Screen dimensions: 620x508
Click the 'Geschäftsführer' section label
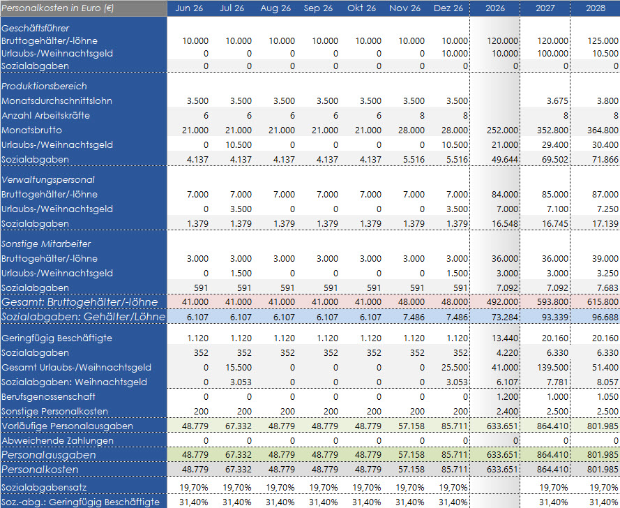coord(35,28)
